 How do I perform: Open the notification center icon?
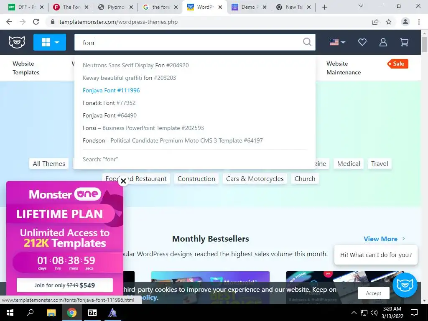(414, 313)
